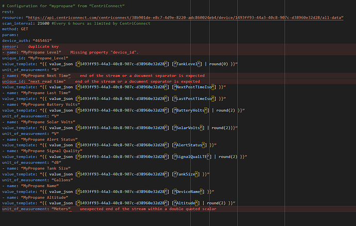Click the "resource:" key name
This screenshot has width=356, height=226.
coord(12,18)
